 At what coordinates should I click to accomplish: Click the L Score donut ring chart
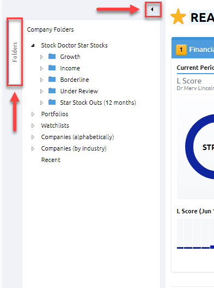pyautogui.click(x=199, y=146)
